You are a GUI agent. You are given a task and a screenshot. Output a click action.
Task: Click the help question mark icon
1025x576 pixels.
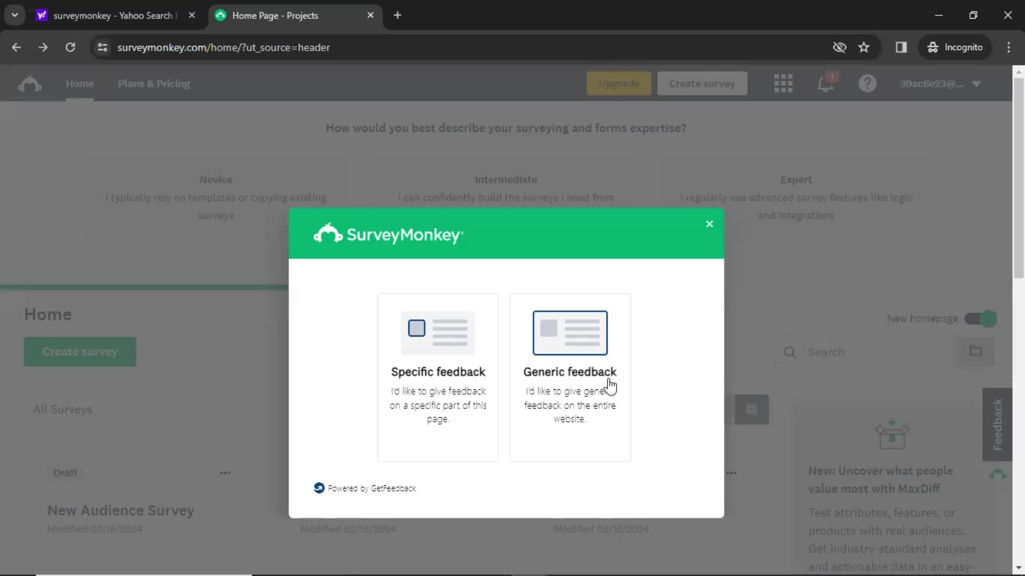[x=866, y=84]
